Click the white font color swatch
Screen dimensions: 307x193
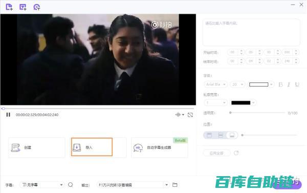(x=258, y=84)
